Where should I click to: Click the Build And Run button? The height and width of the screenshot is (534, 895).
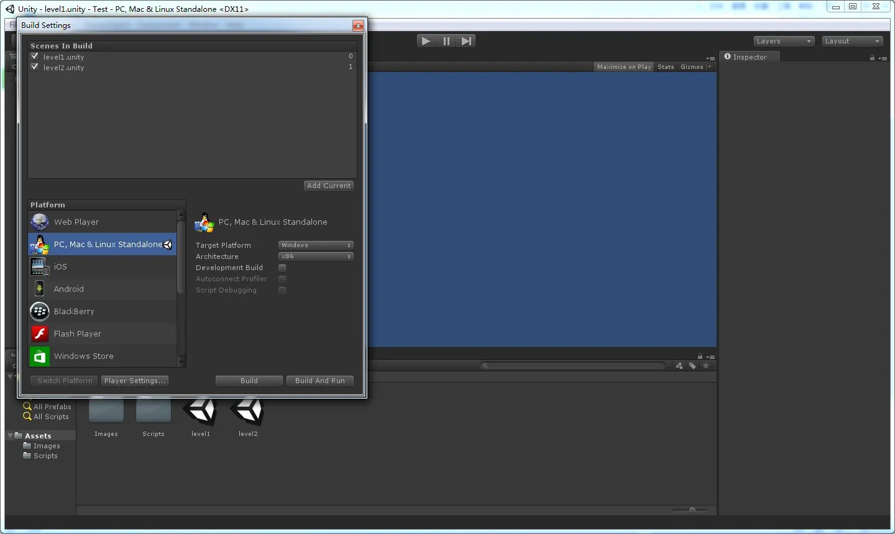319,381
